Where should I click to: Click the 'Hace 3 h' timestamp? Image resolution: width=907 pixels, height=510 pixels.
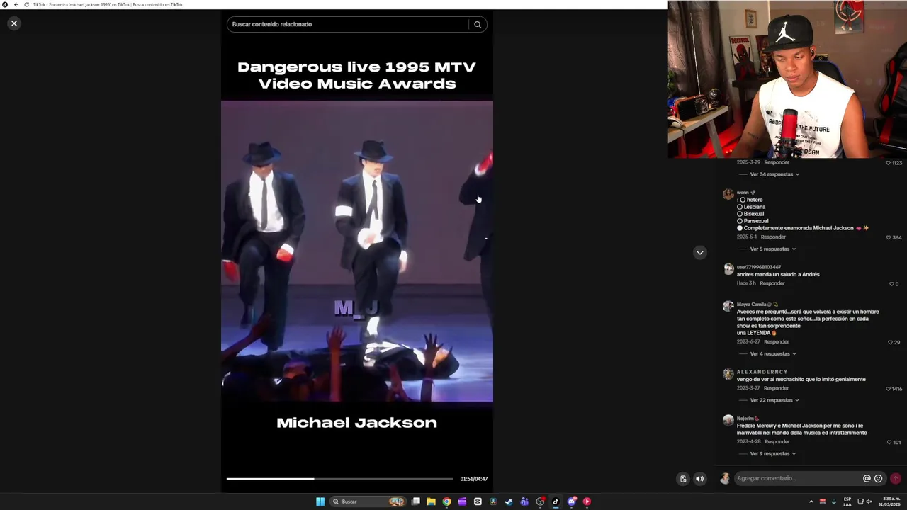tap(745, 283)
